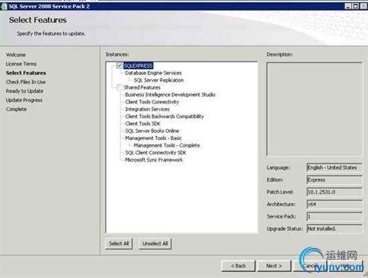368x278 pixels.
Task: Click the Architecture field showing x64
Action: click(x=335, y=204)
